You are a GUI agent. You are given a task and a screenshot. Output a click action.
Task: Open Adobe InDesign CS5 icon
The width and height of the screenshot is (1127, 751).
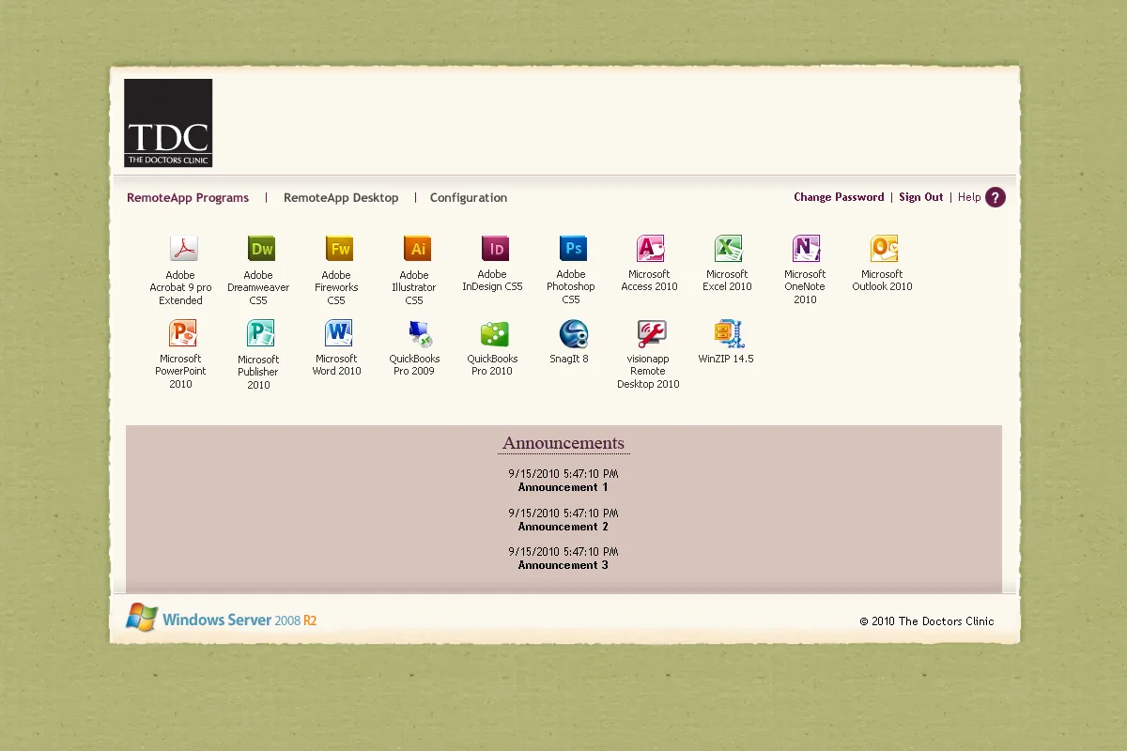tap(495, 248)
